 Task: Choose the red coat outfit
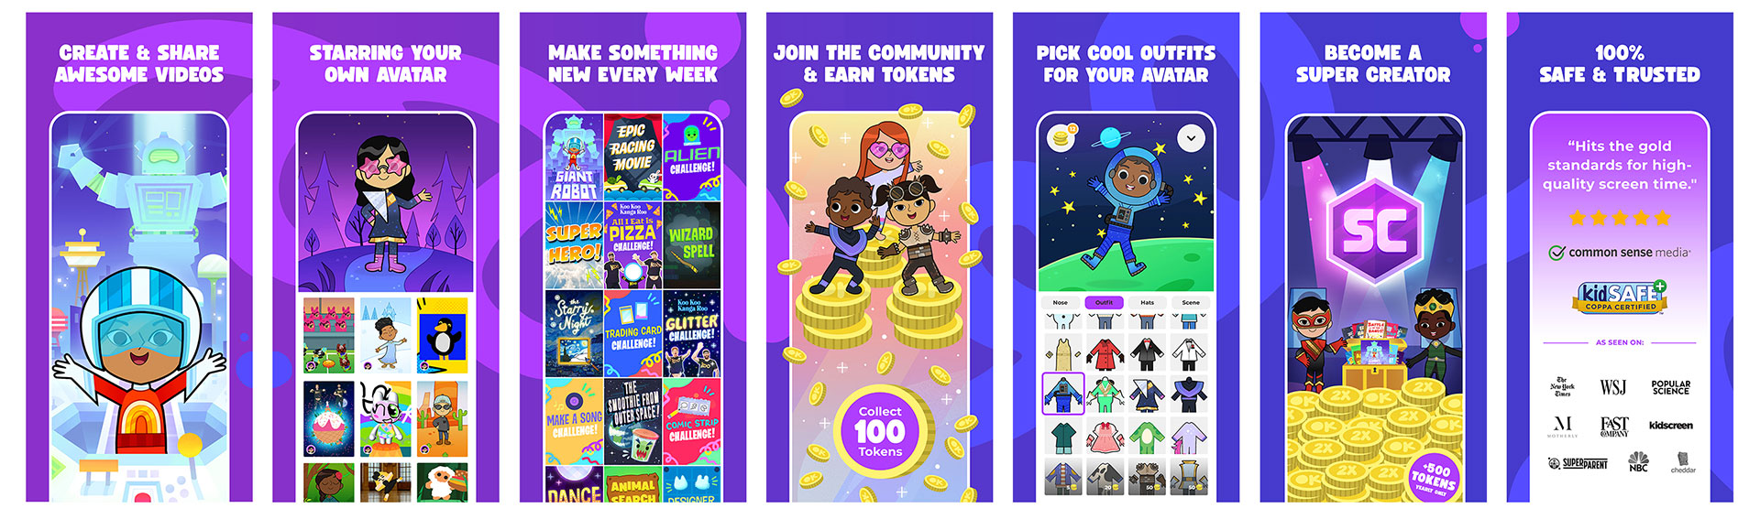[1105, 352]
